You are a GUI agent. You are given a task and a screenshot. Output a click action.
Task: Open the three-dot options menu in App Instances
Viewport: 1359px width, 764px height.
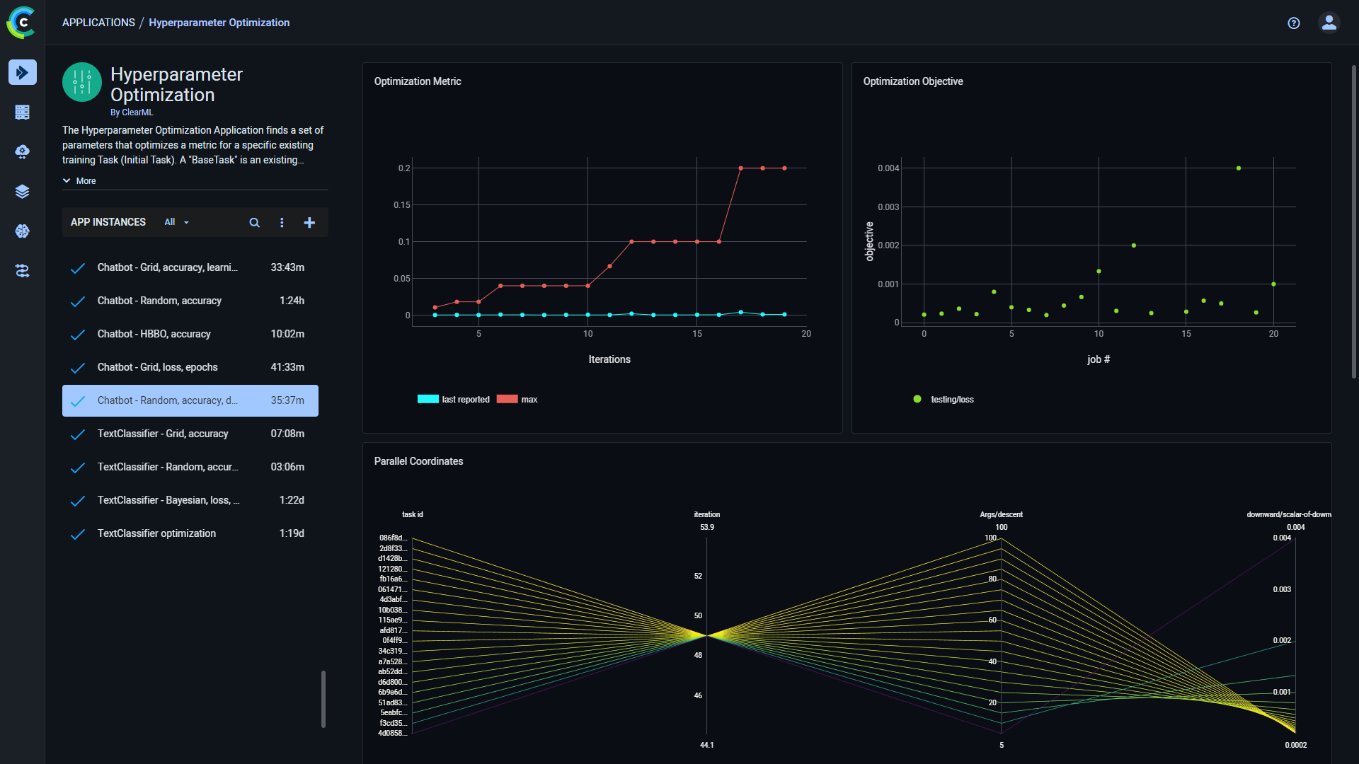[282, 222]
